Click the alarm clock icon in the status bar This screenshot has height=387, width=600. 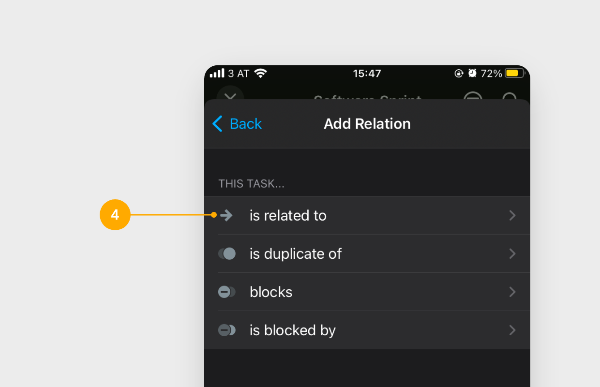click(x=472, y=73)
